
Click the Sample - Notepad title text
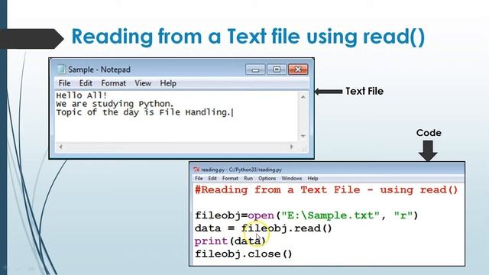[99, 70]
